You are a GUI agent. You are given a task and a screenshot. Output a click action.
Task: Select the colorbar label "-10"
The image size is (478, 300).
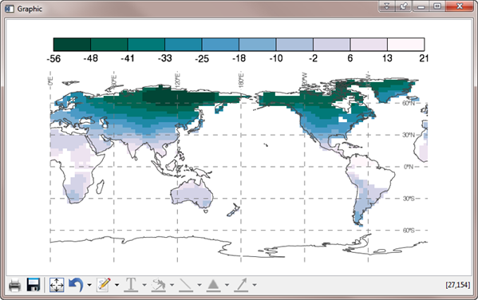[x=276, y=58]
